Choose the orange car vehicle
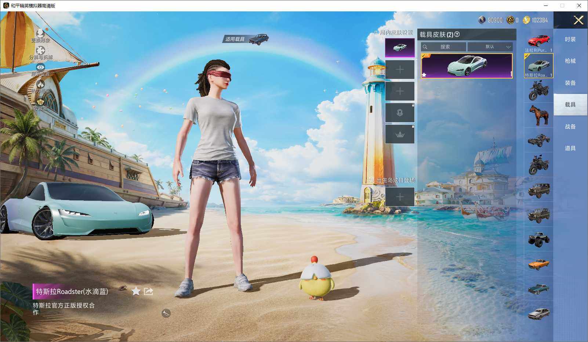This screenshot has width=588, height=342. pyautogui.click(x=538, y=264)
